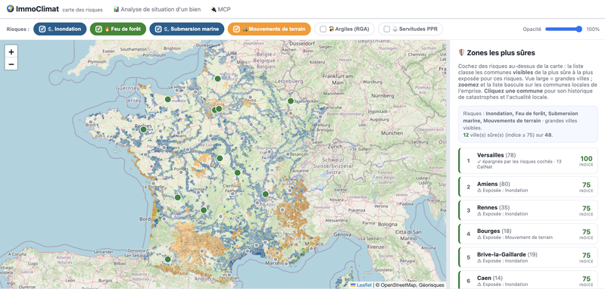
Task: Enable the Argiles (RGA) checkbox
Action: coord(323,29)
